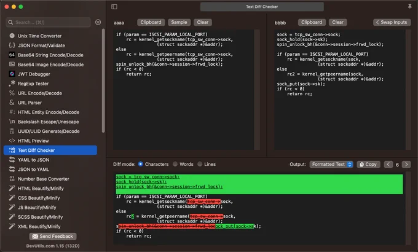Clear the aaaa input
Screen dimensions: 418x252
click(203, 22)
